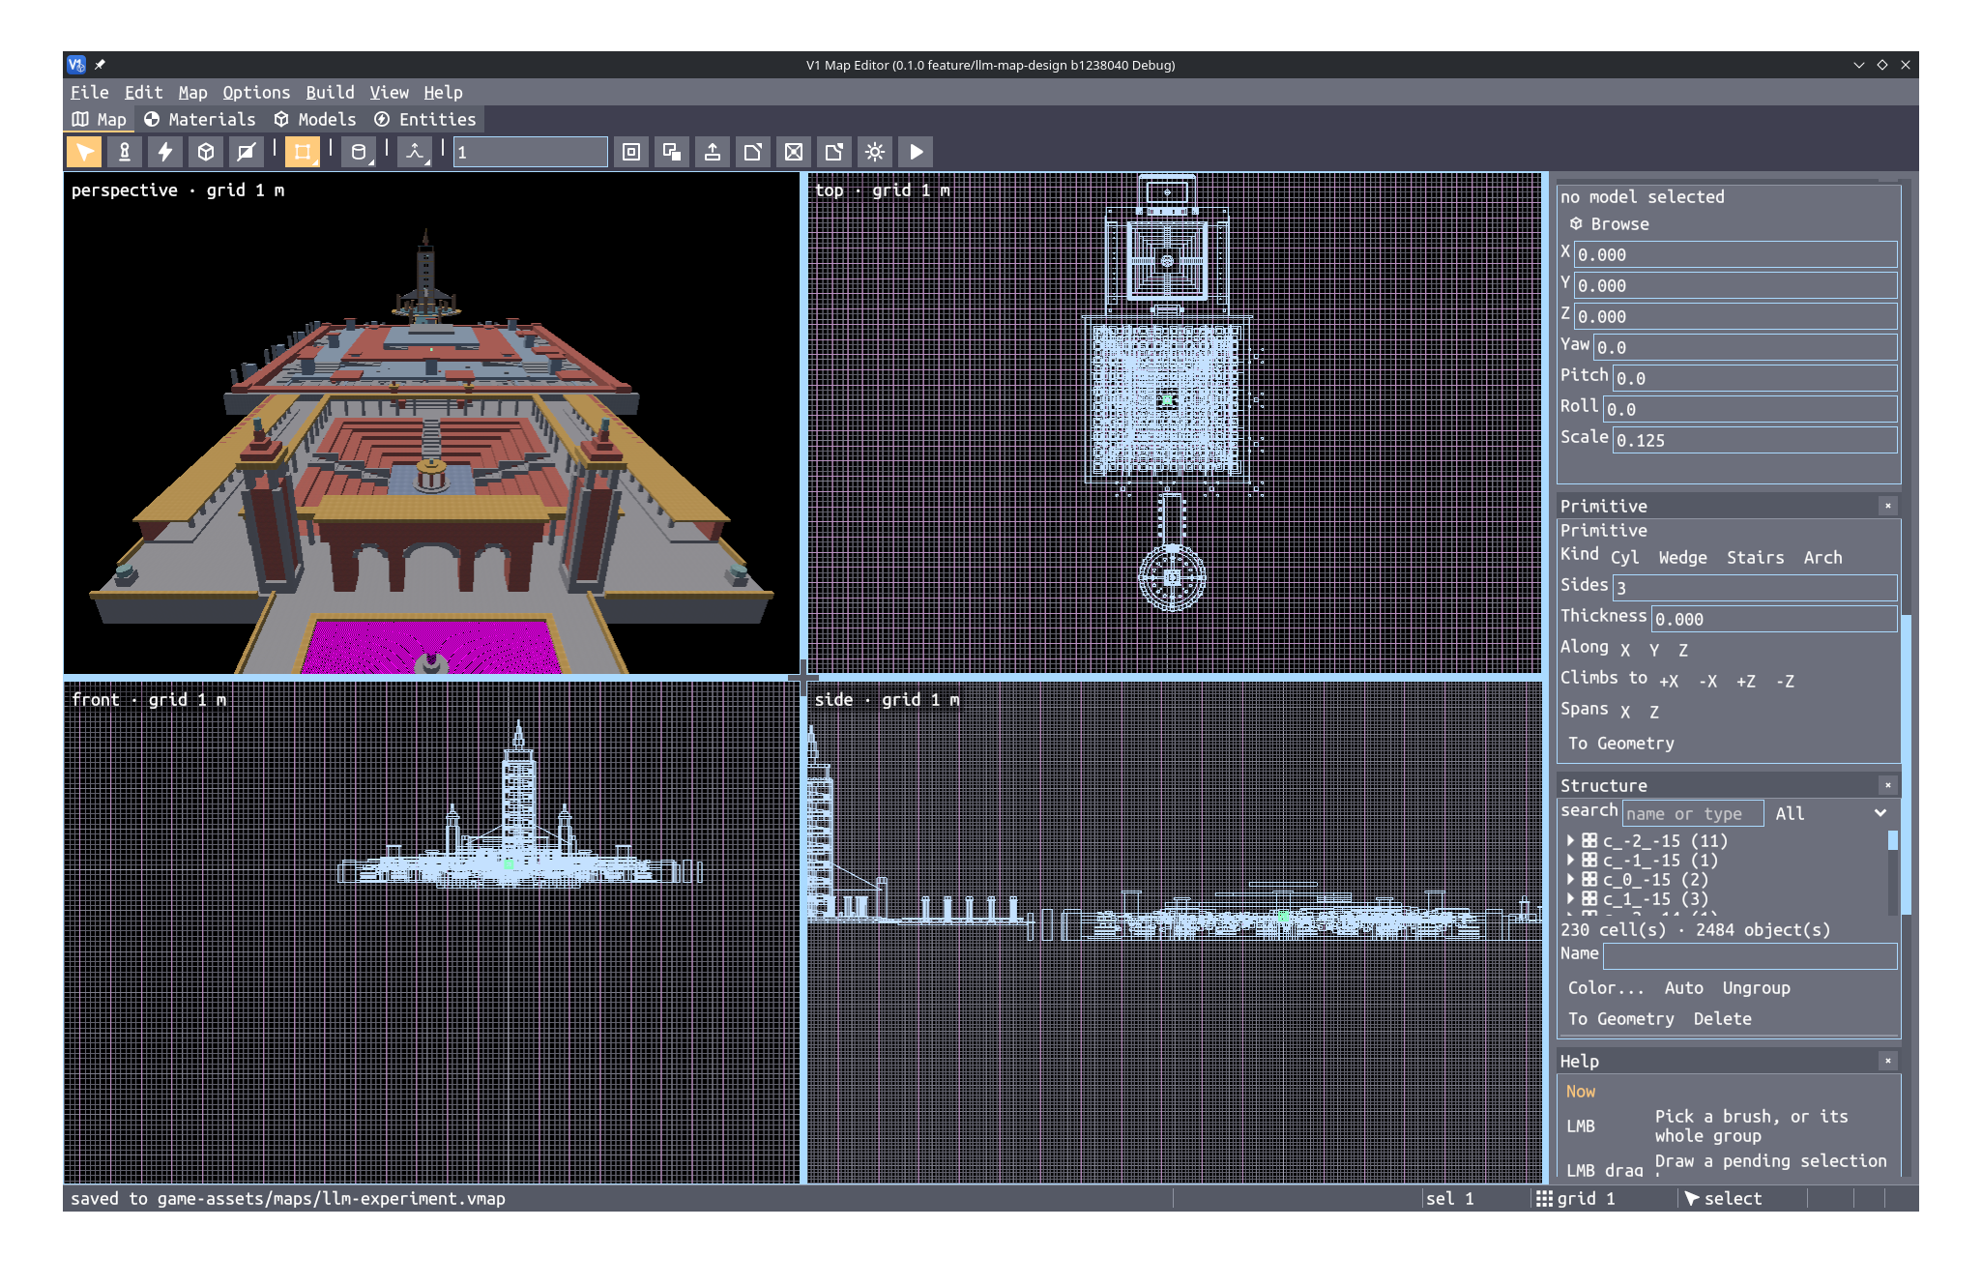
Task: Expand the c_1_-15 (3) tree node
Action: pyautogui.click(x=1570, y=899)
